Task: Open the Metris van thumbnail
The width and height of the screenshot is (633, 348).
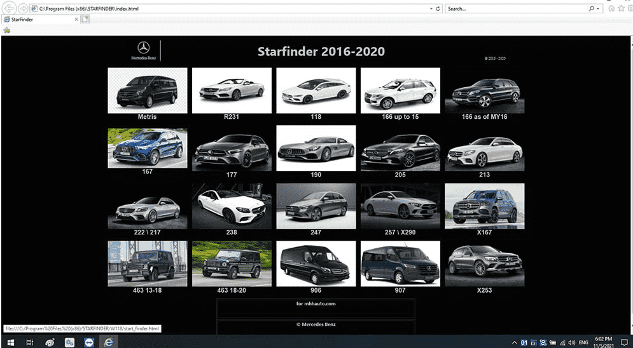Action: pos(148,91)
